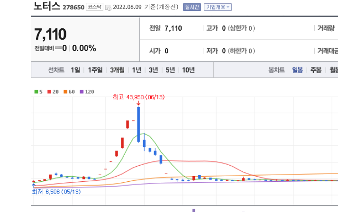Open the 기업개요 dropdown
338x212 pixels.
tap(218, 7)
